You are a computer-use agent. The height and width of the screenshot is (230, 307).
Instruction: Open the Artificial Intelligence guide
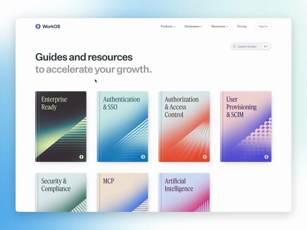coord(184,192)
